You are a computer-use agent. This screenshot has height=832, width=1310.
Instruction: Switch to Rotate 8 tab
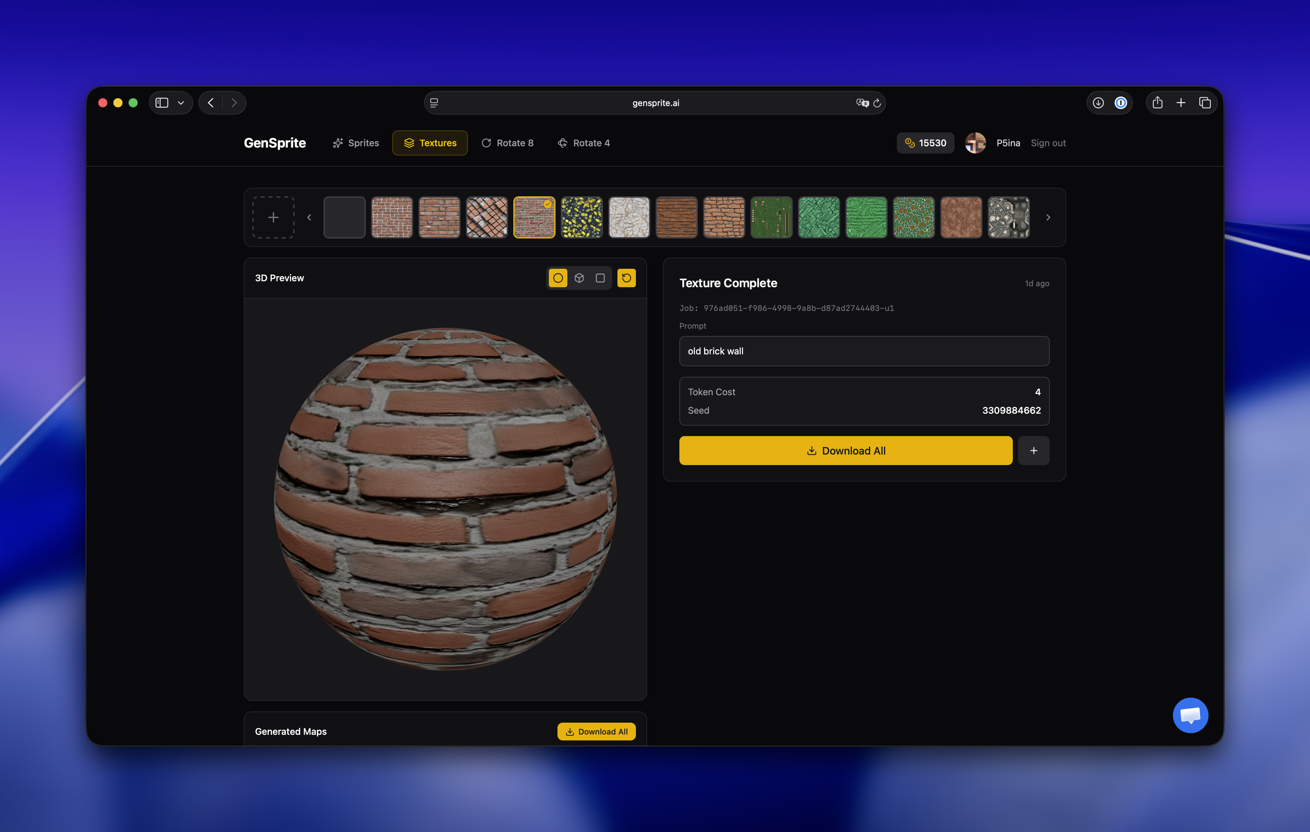coord(507,143)
